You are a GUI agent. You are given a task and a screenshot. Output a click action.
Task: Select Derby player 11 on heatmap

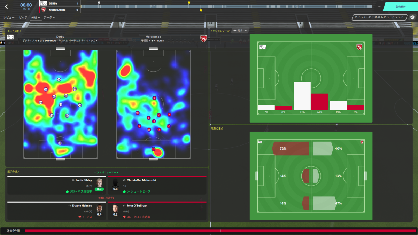click(46, 89)
